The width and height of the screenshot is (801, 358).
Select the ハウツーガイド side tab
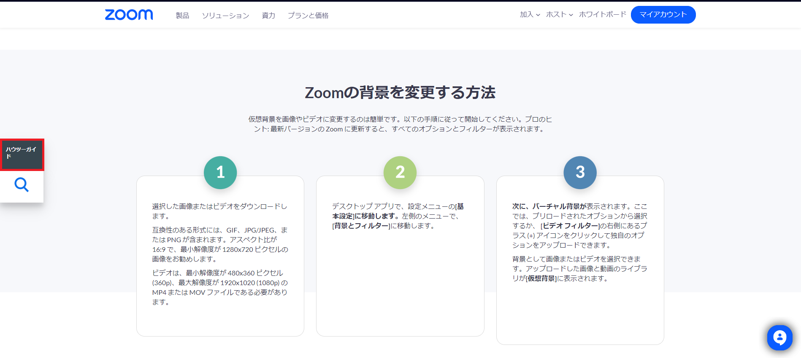(x=22, y=154)
